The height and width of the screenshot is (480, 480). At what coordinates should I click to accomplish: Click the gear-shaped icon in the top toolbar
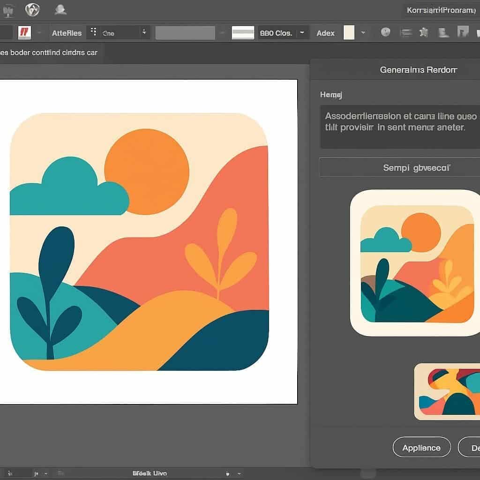[x=424, y=32]
